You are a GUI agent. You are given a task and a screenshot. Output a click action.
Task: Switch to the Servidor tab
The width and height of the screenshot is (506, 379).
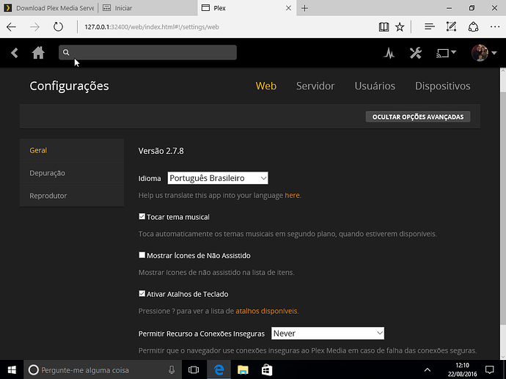[x=315, y=86]
